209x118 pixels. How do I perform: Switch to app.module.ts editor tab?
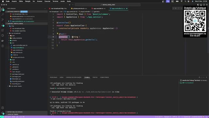pyautogui.click(x=99, y=9)
